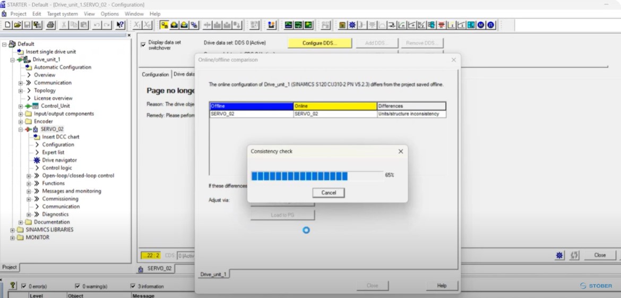This screenshot has height=298, width=621.
Task: Expand the Encoder folder node
Action: [x=21, y=122]
